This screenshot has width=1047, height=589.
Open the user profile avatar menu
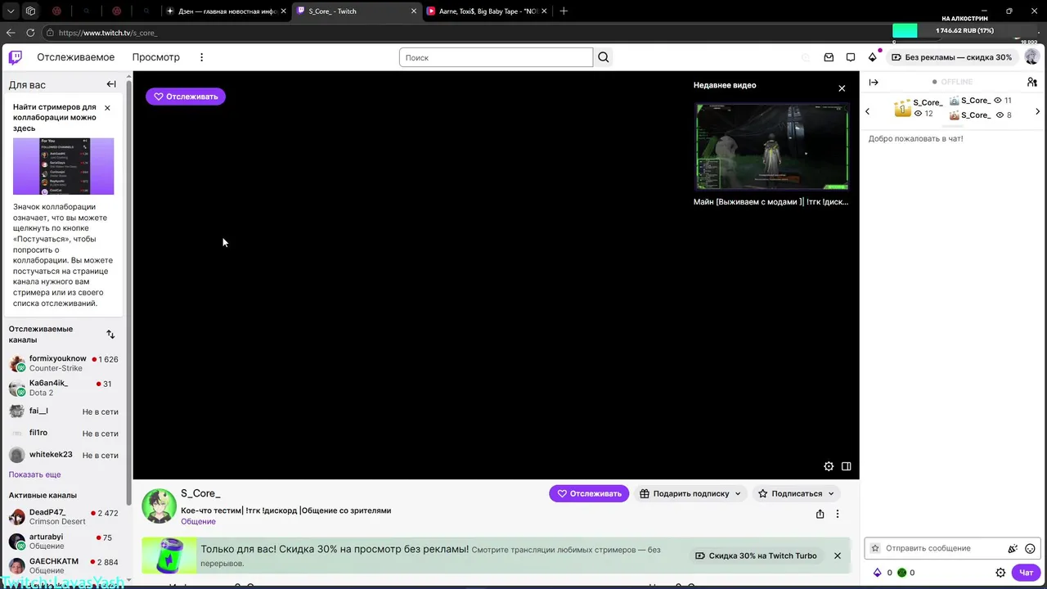pyautogui.click(x=1031, y=57)
